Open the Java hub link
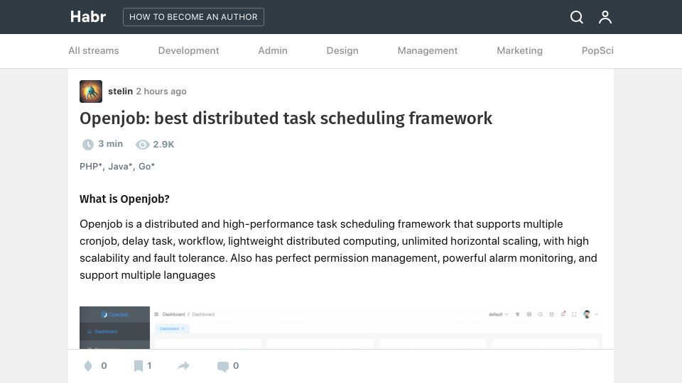The width and height of the screenshot is (682, 383). 120,166
